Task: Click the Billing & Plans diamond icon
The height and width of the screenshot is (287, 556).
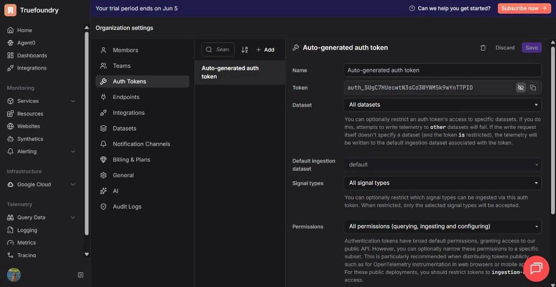Action: [104, 159]
